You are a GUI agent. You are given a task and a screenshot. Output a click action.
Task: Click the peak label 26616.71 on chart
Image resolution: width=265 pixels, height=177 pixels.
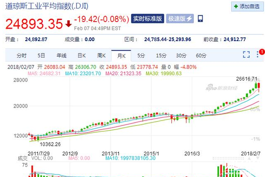click(247, 79)
